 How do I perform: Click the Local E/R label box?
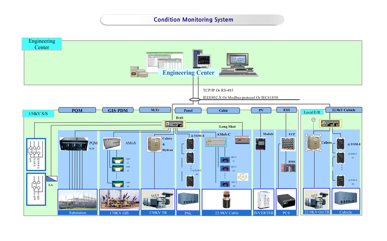point(312,112)
